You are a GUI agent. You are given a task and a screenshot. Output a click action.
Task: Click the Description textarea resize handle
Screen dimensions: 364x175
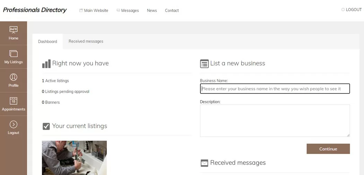pos(348,135)
